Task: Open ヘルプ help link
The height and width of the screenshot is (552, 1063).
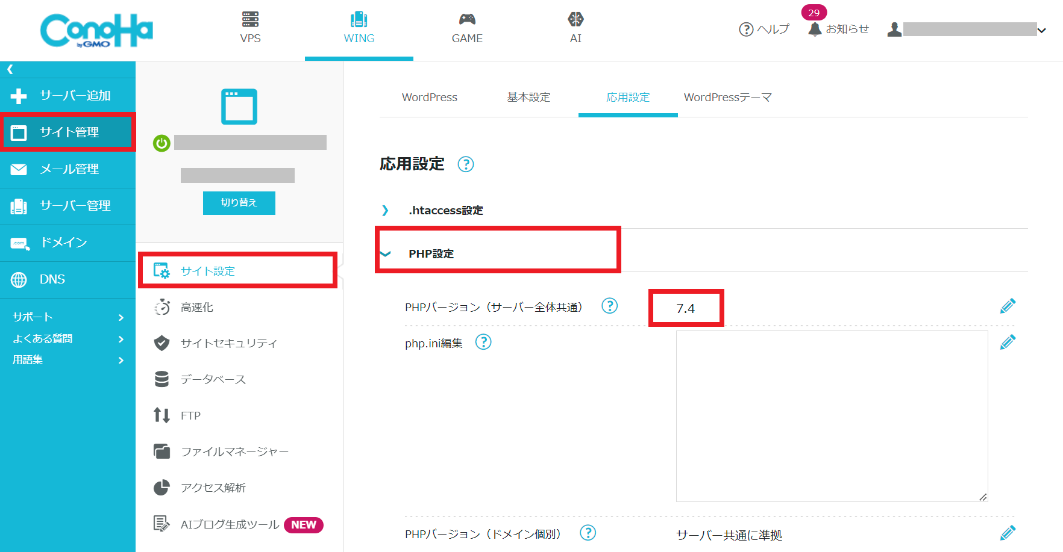Action: 764,29
